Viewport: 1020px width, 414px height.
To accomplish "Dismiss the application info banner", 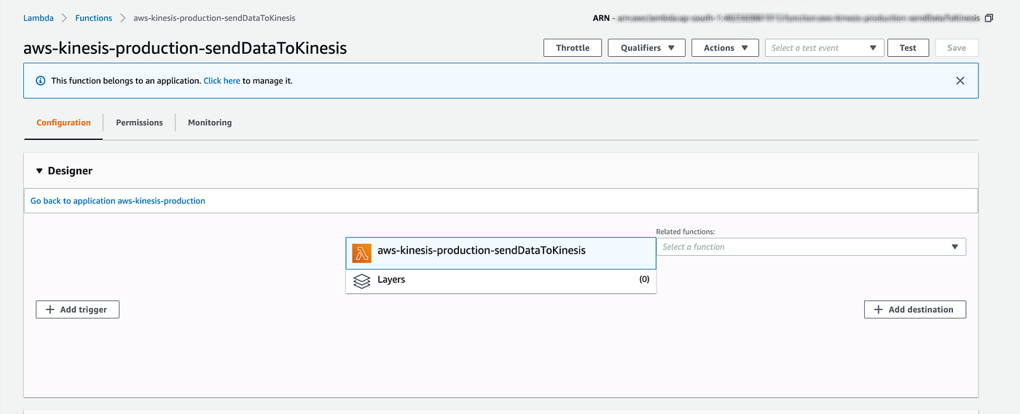I will [960, 81].
